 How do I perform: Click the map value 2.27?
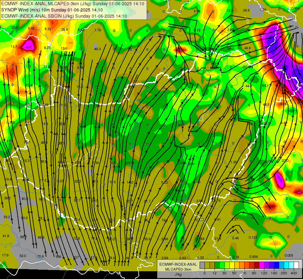[235, 219]
